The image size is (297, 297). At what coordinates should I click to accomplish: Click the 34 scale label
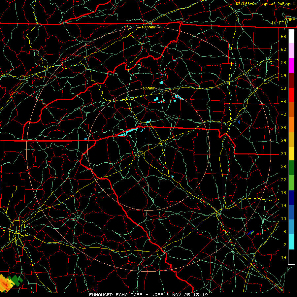283,140
